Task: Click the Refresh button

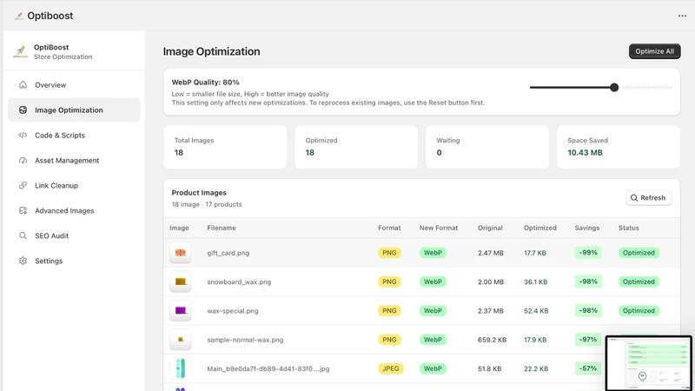Action: [x=648, y=198]
